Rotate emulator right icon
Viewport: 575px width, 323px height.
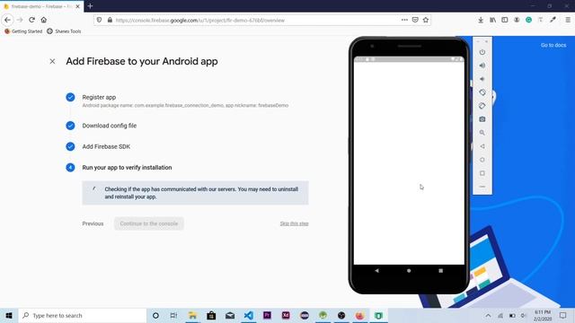[482, 106]
